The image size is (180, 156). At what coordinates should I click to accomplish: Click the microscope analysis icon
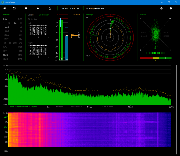click(x=50, y=8)
